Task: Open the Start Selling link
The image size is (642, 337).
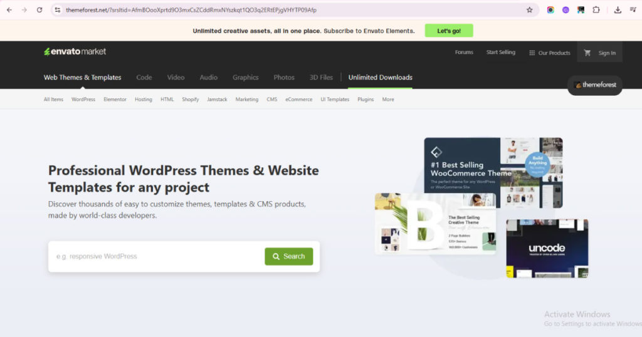Action: [501, 53]
